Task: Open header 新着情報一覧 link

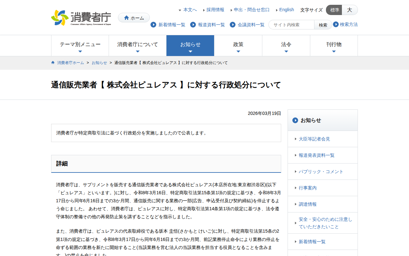Action: (x=172, y=25)
